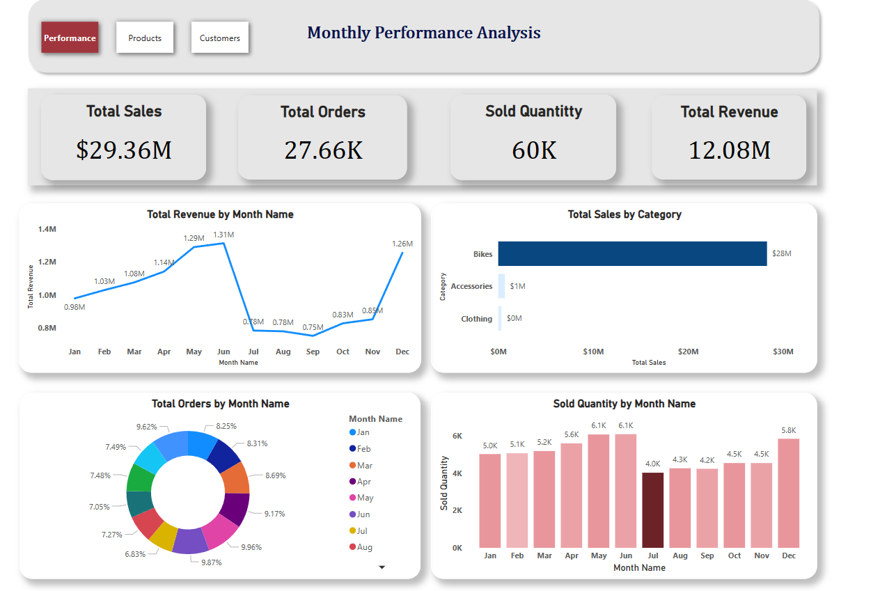887x591 pixels.
Task: Click the orange Mar legend dot
Action: pos(353,465)
